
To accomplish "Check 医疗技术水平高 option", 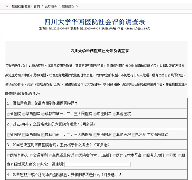I will [114, 155].
